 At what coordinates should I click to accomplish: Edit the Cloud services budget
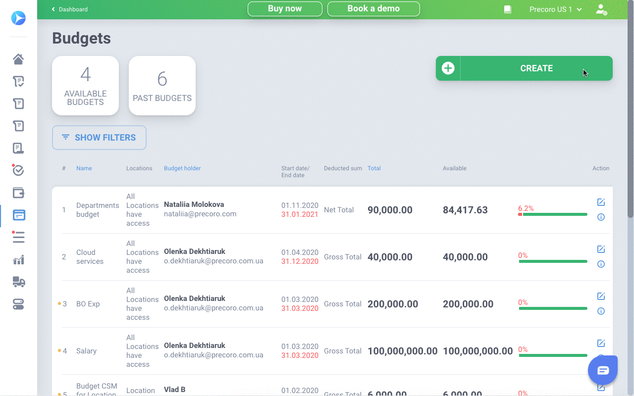(601, 249)
